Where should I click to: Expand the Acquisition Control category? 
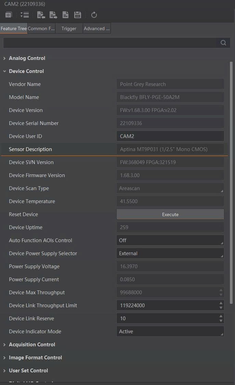4,345
